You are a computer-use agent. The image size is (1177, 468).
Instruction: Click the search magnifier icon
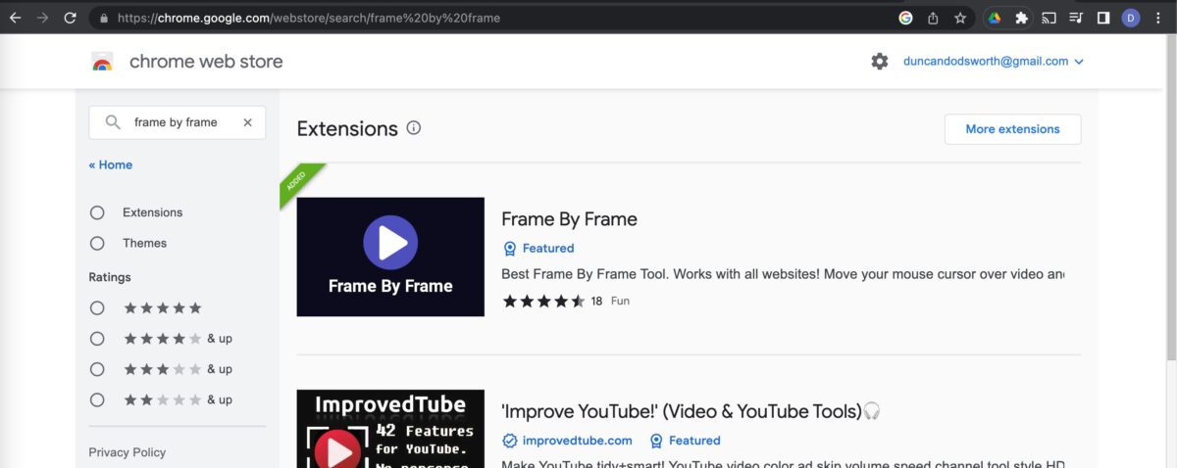tap(113, 122)
